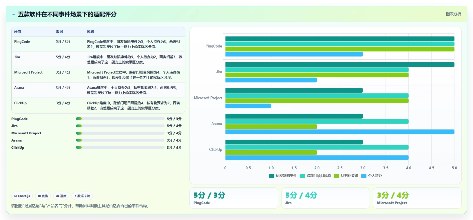Click the footer note beginning 该图把“场景适配”

80,206
